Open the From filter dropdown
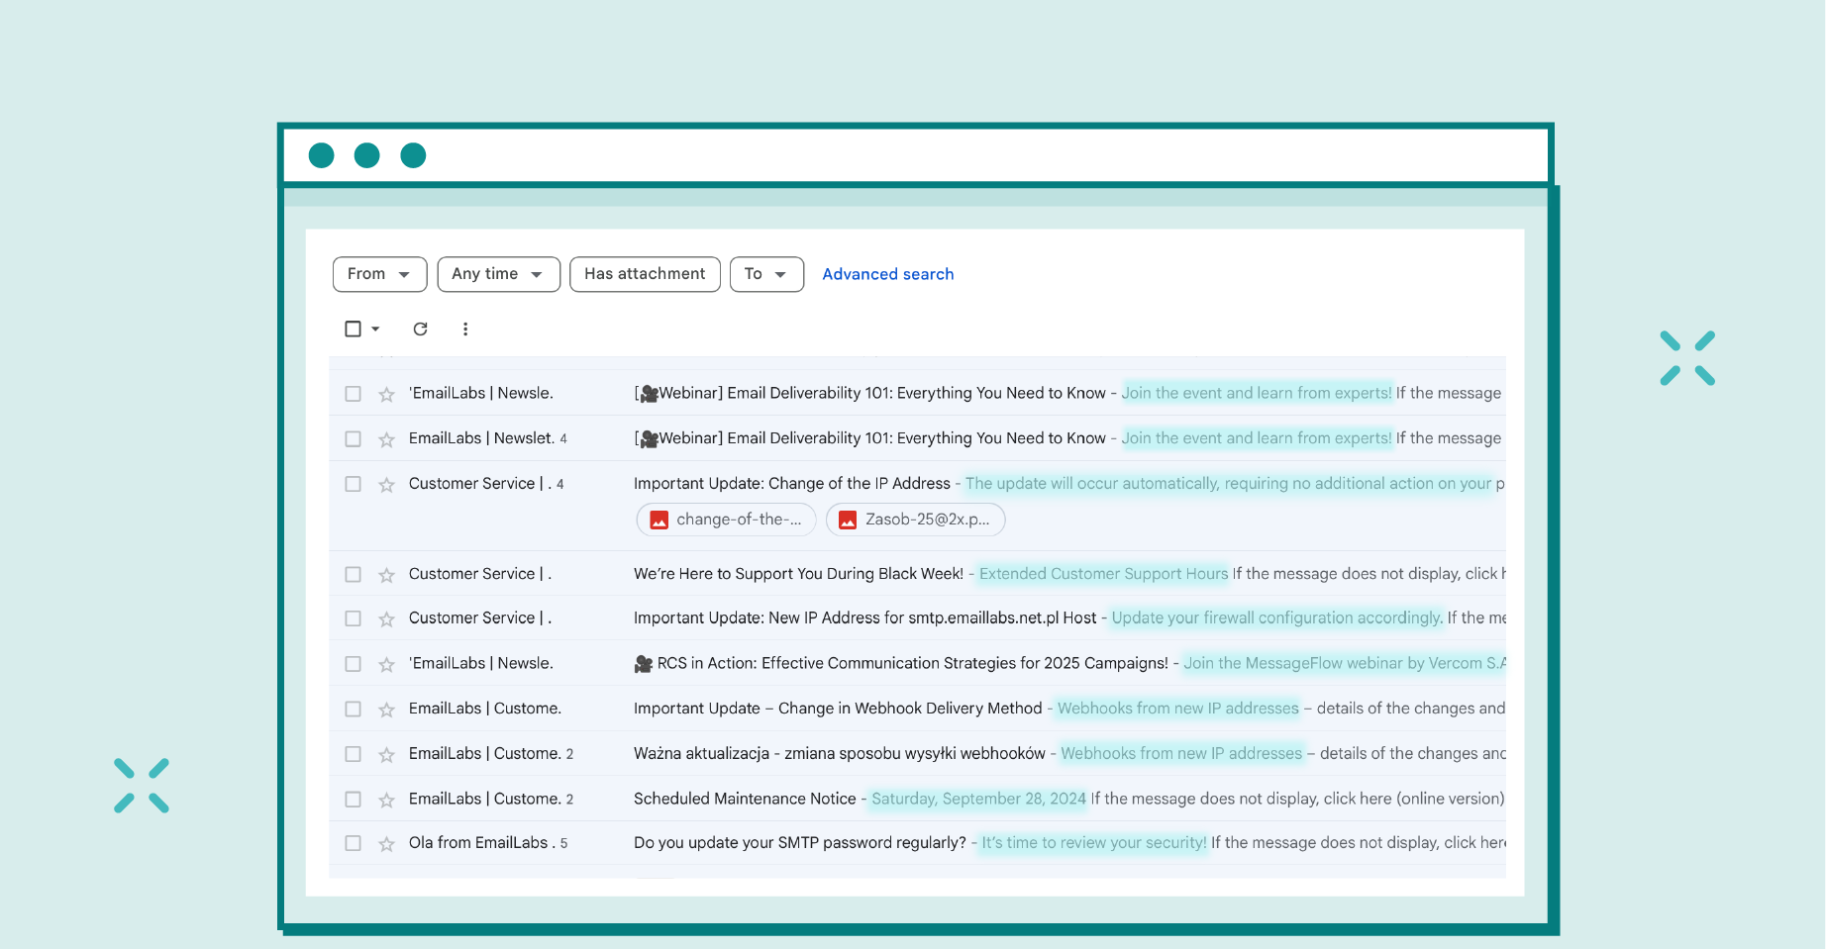 [x=379, y=274]
